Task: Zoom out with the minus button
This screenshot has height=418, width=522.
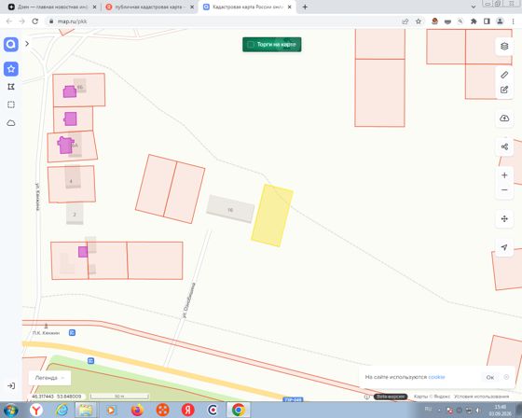Action: coord(504,190)
